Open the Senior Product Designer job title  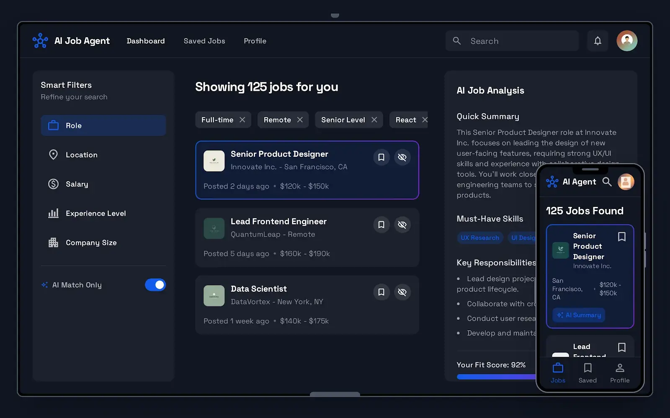pos(279,154)
